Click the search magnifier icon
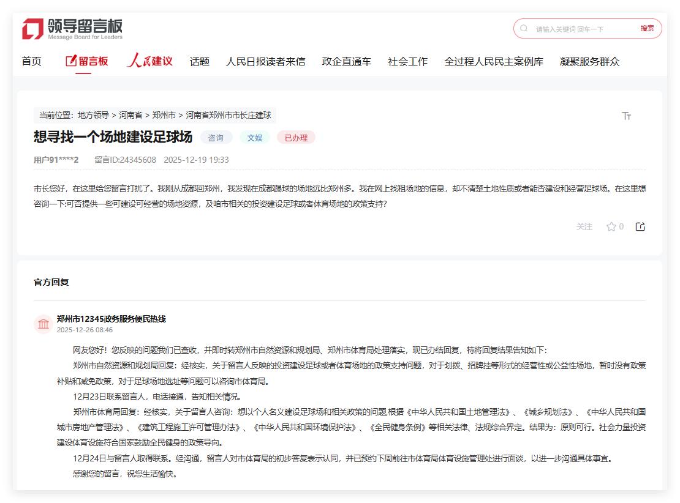This screenshot has width=680, height=503. (524, 28)
